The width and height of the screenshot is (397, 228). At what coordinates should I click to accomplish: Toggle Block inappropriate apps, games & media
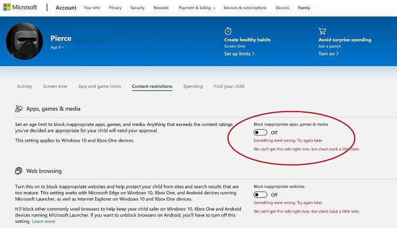tap(260, 132)
